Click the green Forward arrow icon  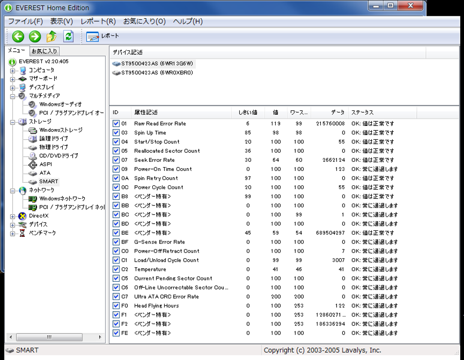[35, 36]
